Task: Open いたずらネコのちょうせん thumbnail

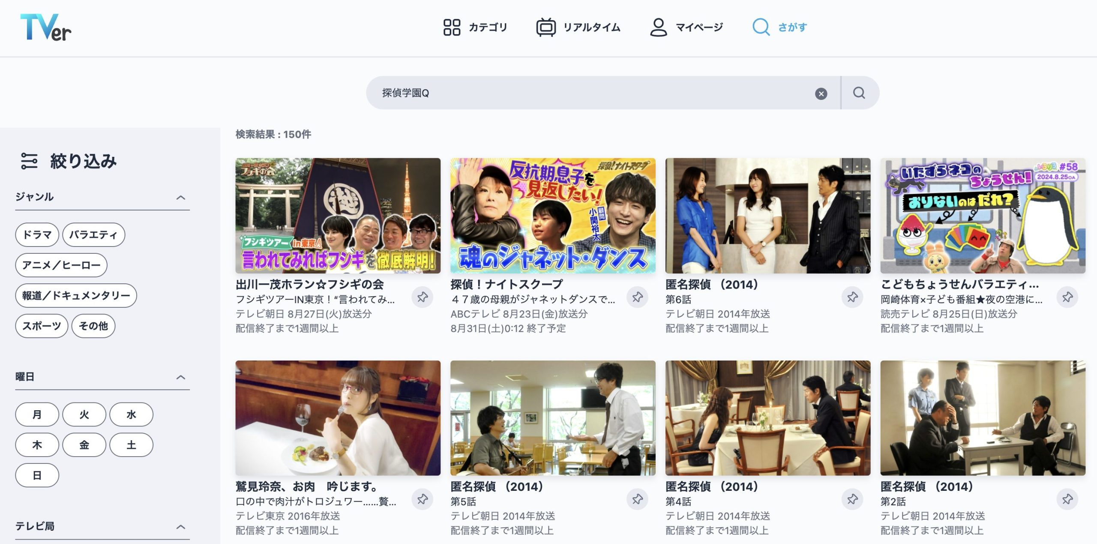Action: (983, 216)
